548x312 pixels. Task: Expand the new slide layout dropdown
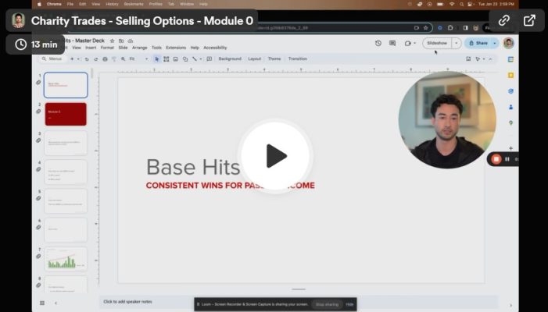(78, 59)
